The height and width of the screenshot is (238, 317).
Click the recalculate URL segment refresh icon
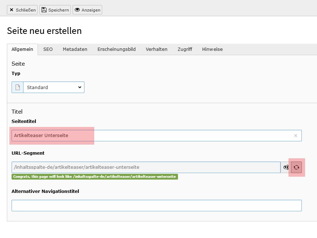pyautogui.click(x=296, y=167)
